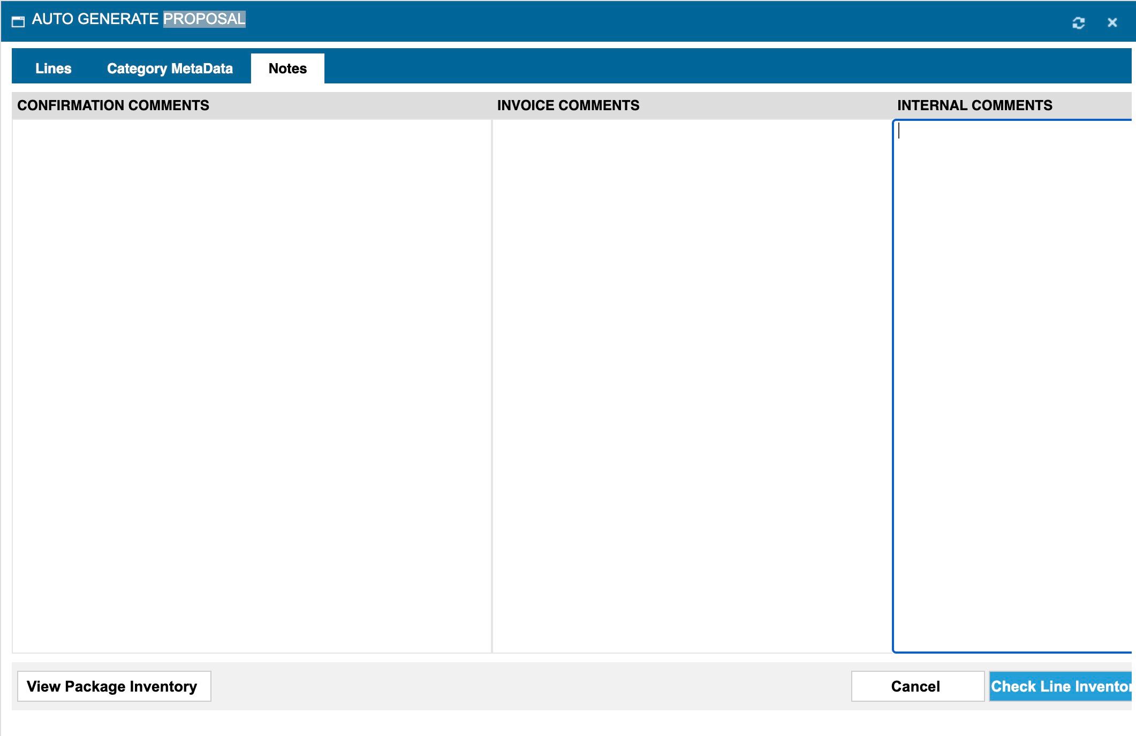Viewport: 1136px width, 736px height.
Task: Click the window icon beside dialog title
Action: 18,21
